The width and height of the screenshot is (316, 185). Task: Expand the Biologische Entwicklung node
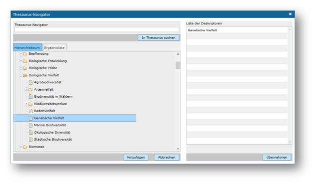pos(21,61)
